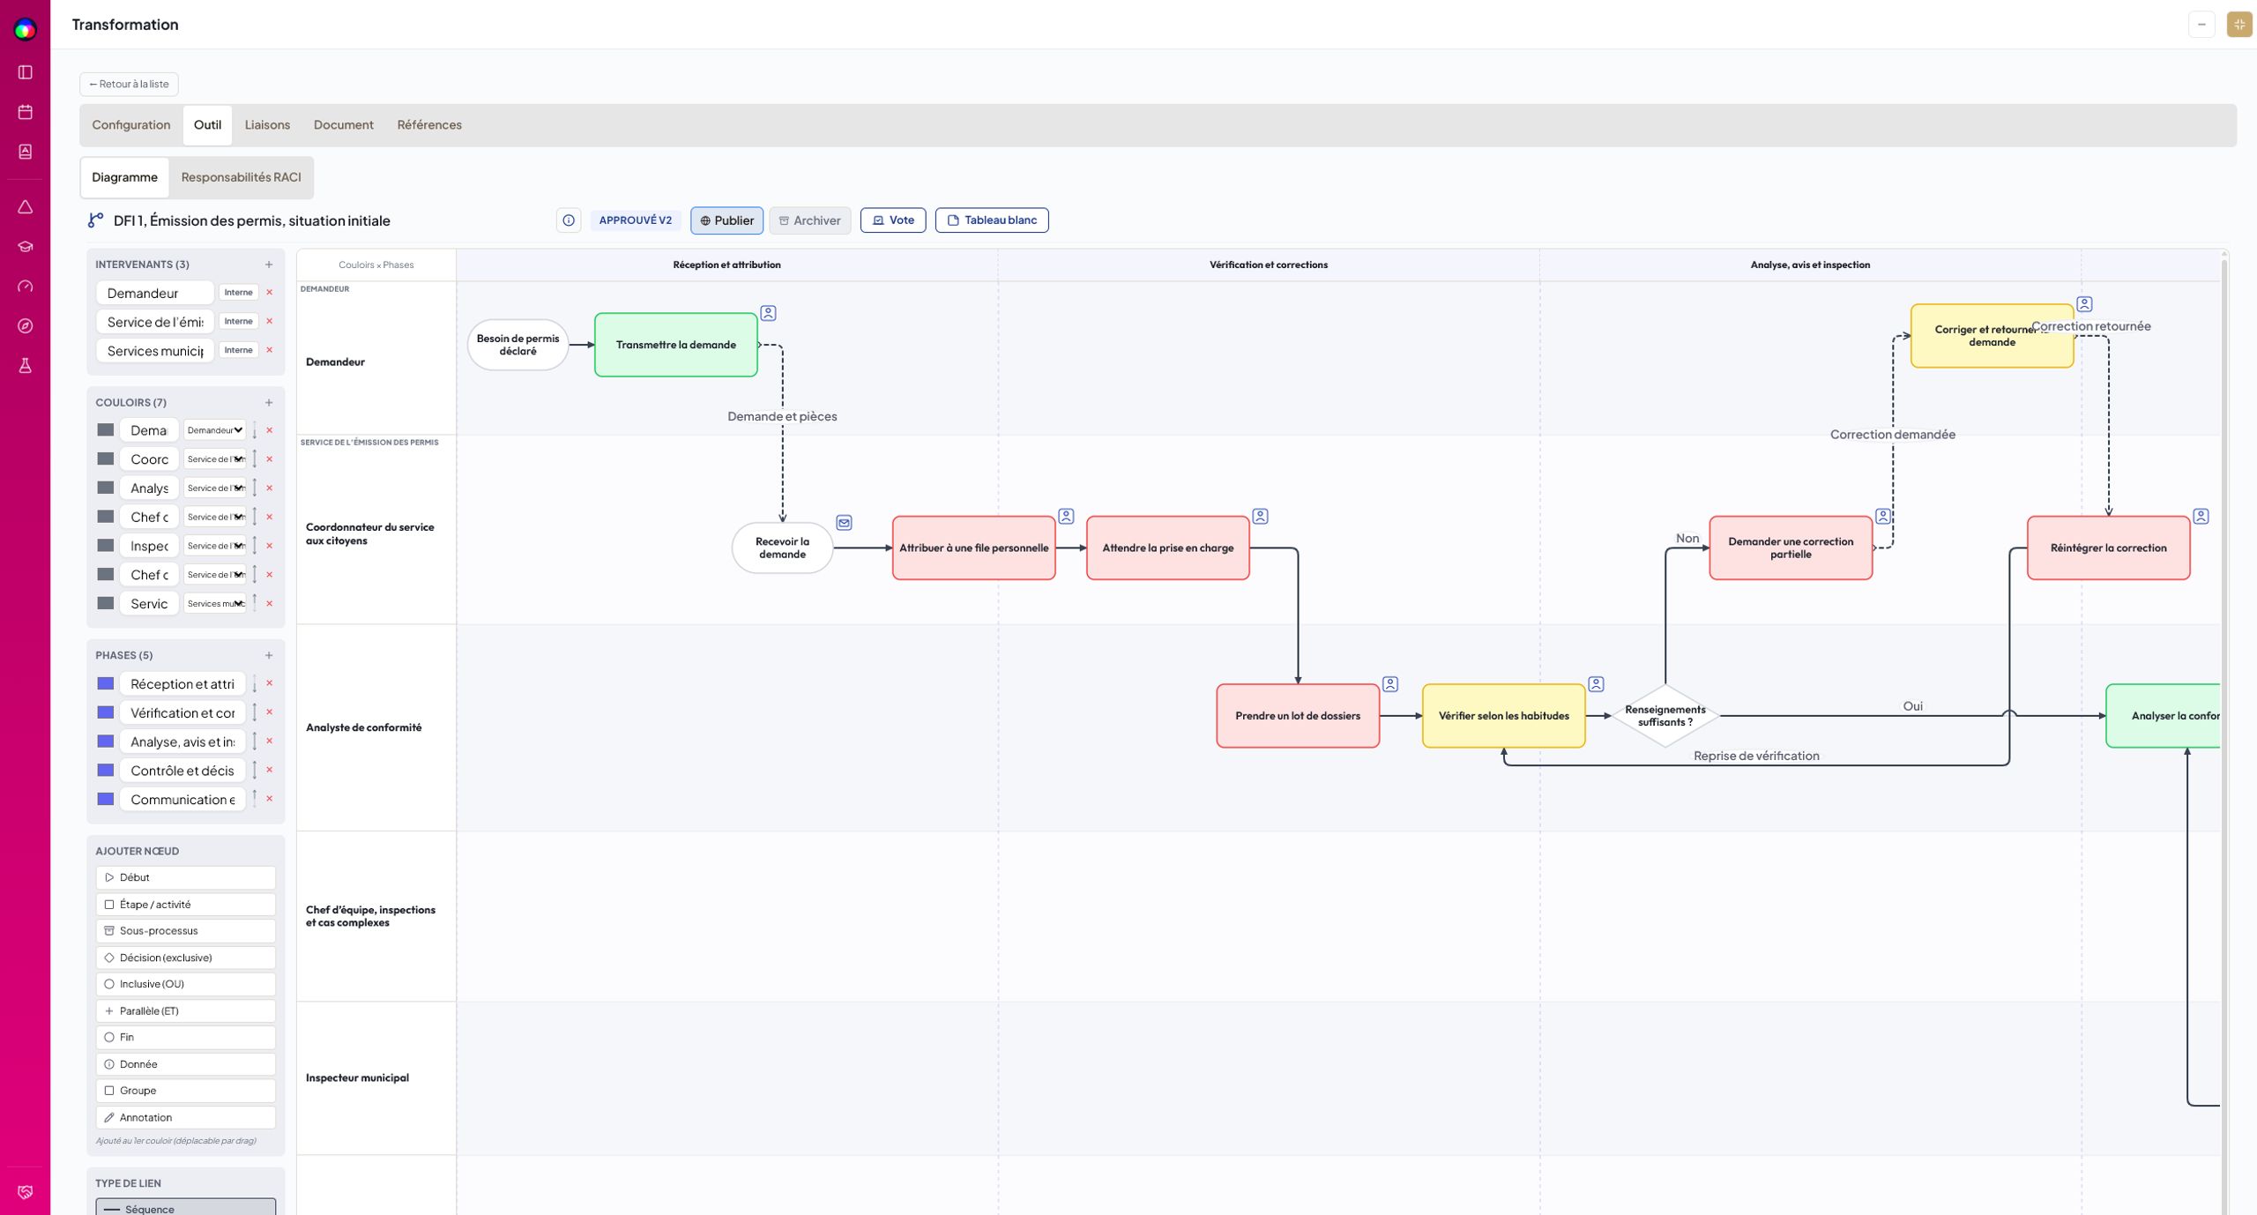Toggle the Interne badge for Services municipaux
The width and height of the screenshot is (2257, 1215).
(x=238, y=351)
